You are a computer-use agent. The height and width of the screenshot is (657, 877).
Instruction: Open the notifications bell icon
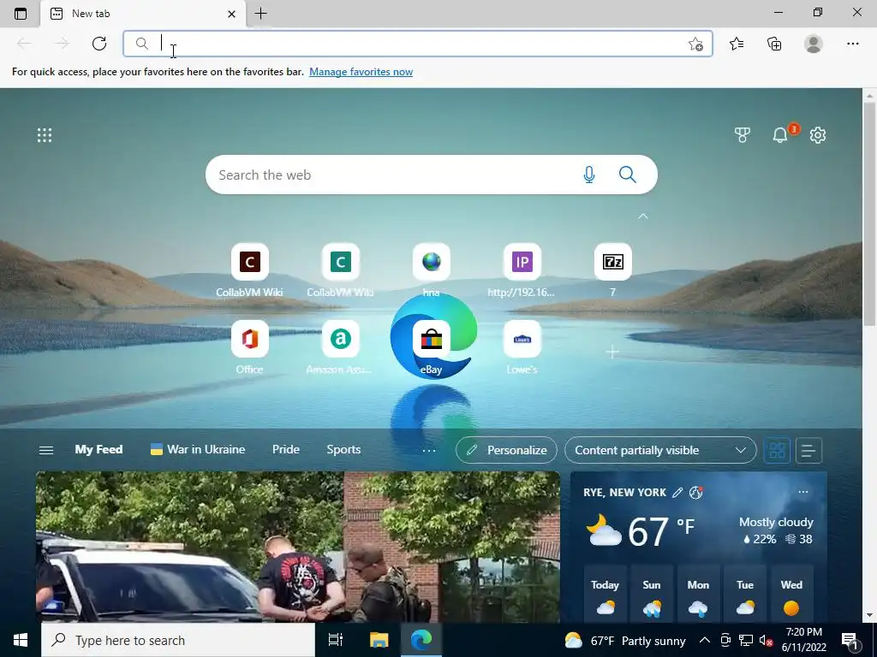tap(780, 134)
